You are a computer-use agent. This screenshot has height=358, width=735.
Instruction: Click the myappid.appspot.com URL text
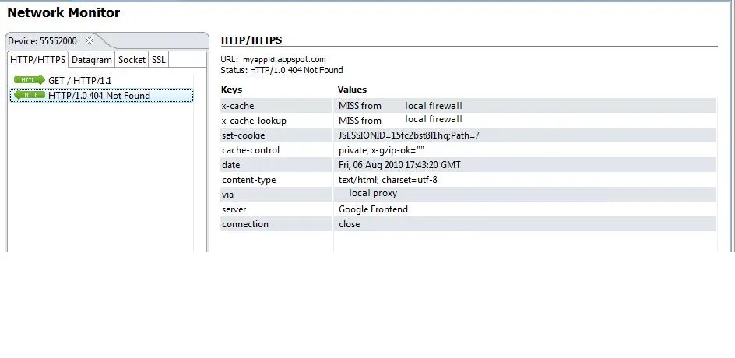[x=284, y=59]
